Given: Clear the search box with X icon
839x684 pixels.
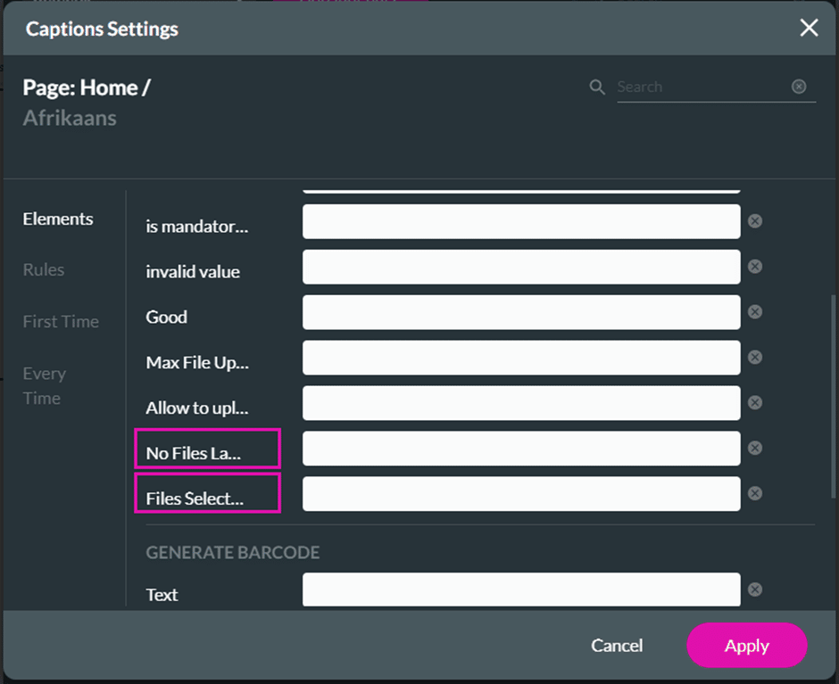Looking at the screenshot, I should 799,87.
